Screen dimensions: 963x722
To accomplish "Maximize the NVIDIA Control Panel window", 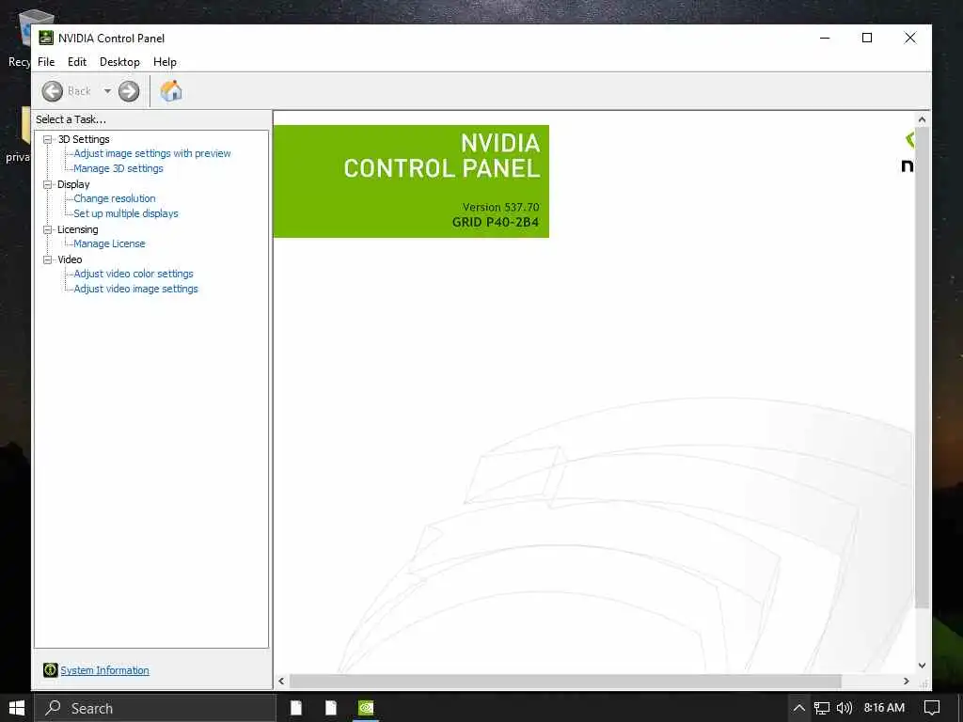I will (867, 38).
